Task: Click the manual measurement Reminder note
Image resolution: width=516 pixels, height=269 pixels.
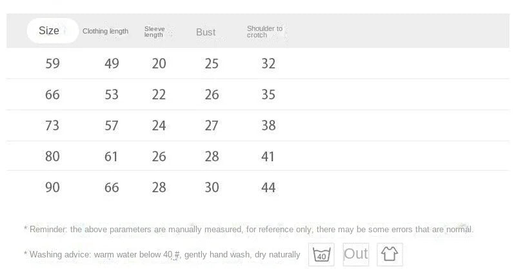Action: 248,229
